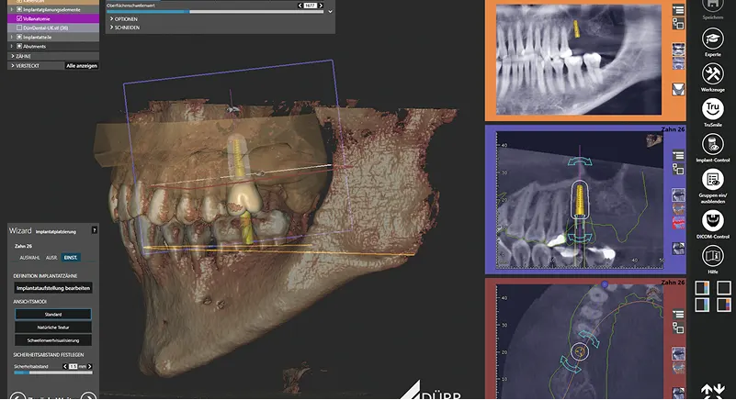Click the Sicherheitsabstand slider

[53, 372]
